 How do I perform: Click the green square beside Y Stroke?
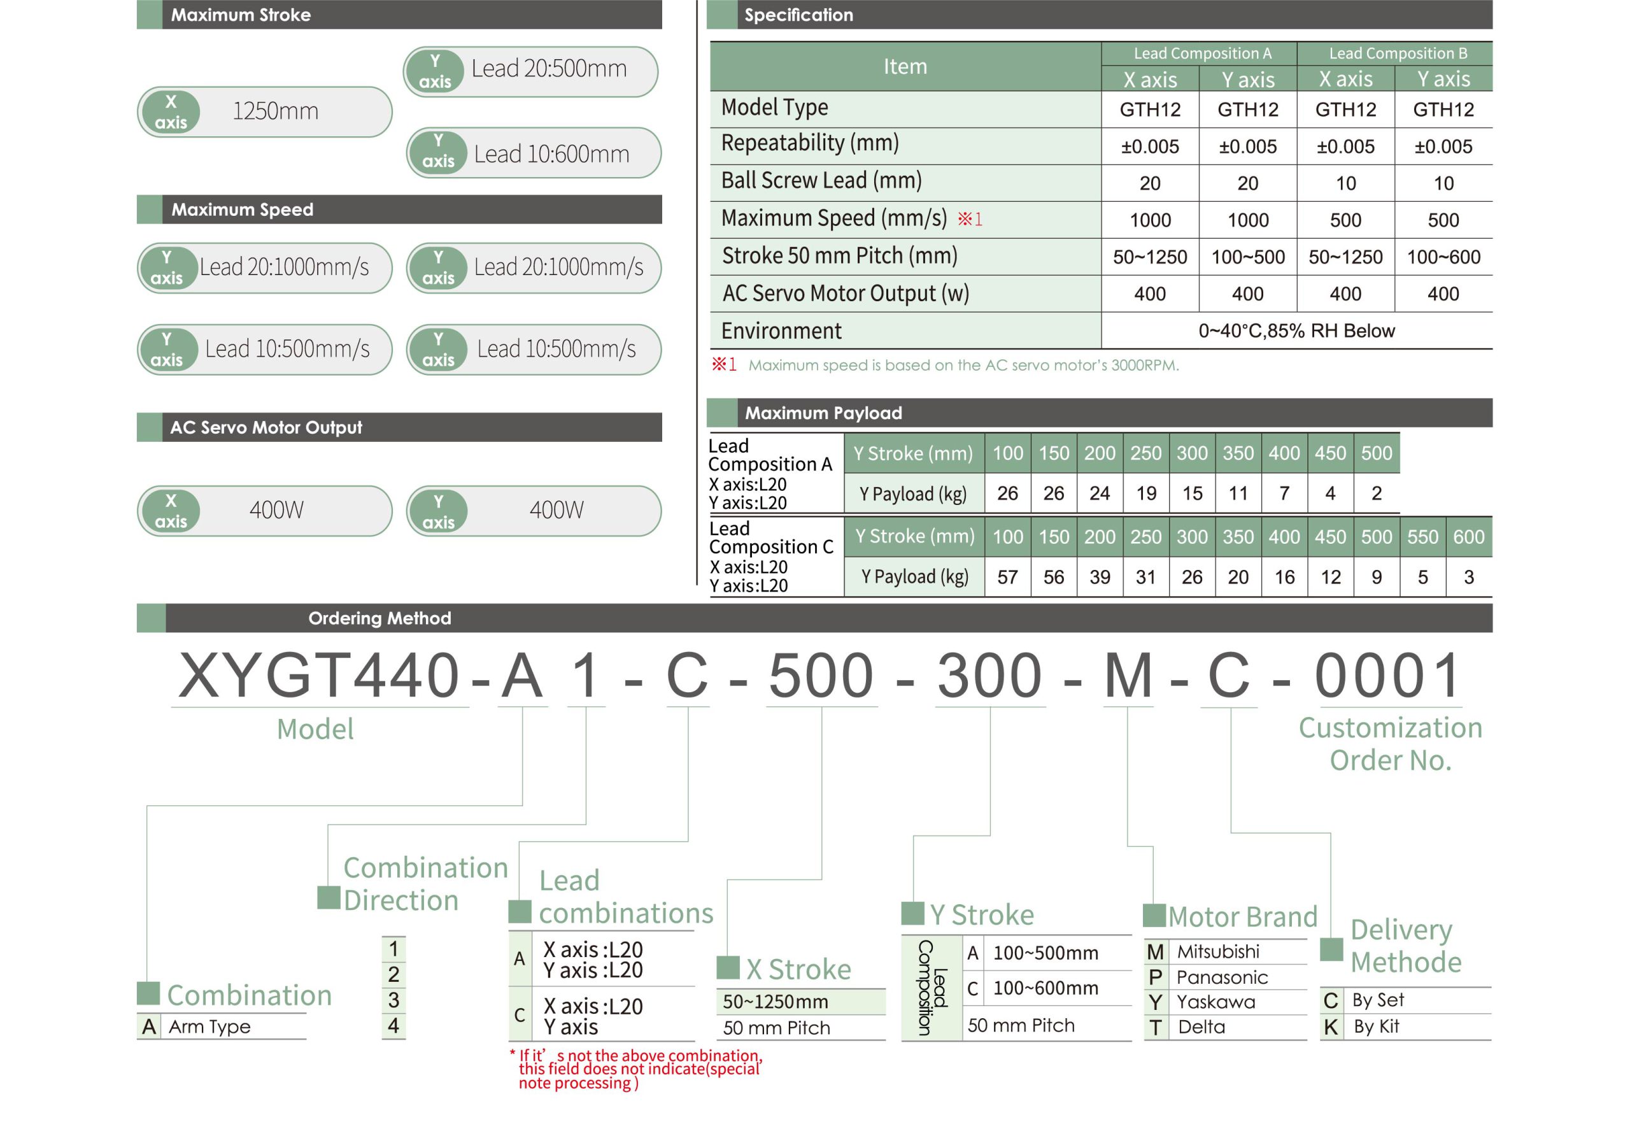[912, 913]
